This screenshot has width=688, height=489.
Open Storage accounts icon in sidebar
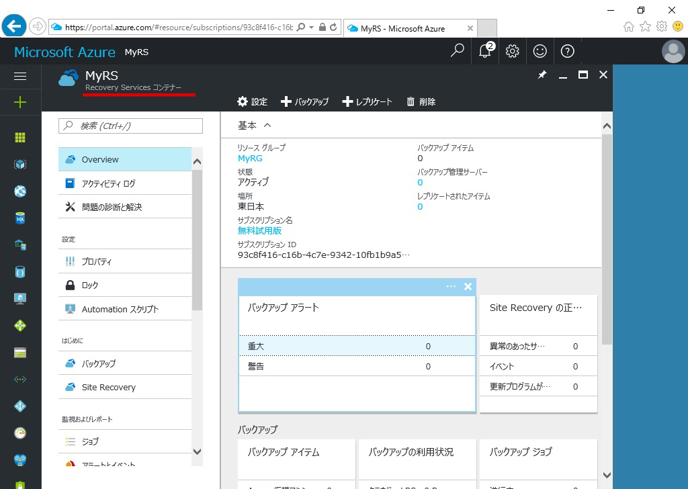20,353
